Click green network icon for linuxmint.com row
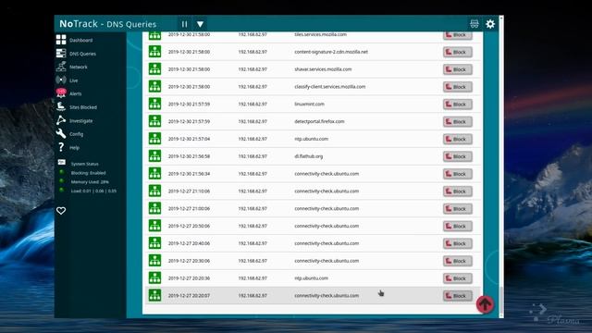The image size is (592, 333). point(154,104)
